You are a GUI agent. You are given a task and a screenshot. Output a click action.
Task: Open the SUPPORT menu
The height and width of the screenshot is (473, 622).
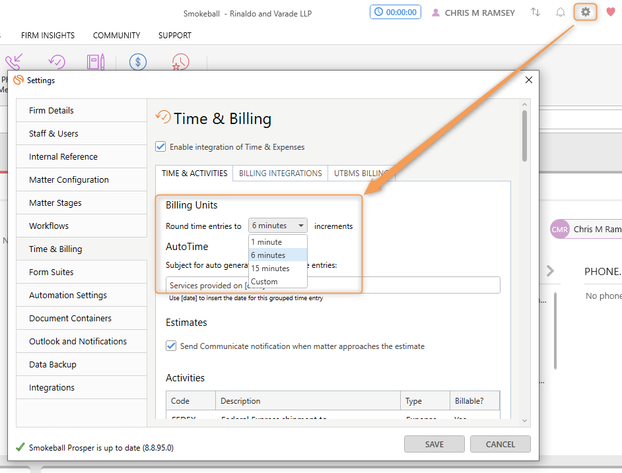[175, 36]
